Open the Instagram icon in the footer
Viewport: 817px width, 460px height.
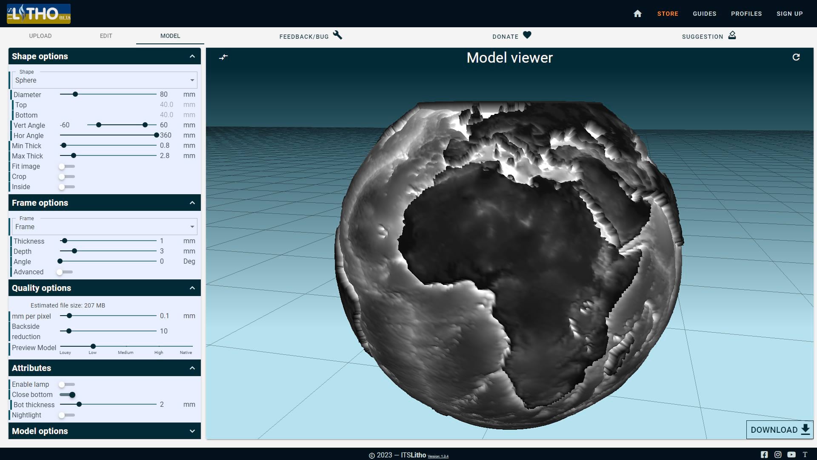click(779, 454)
